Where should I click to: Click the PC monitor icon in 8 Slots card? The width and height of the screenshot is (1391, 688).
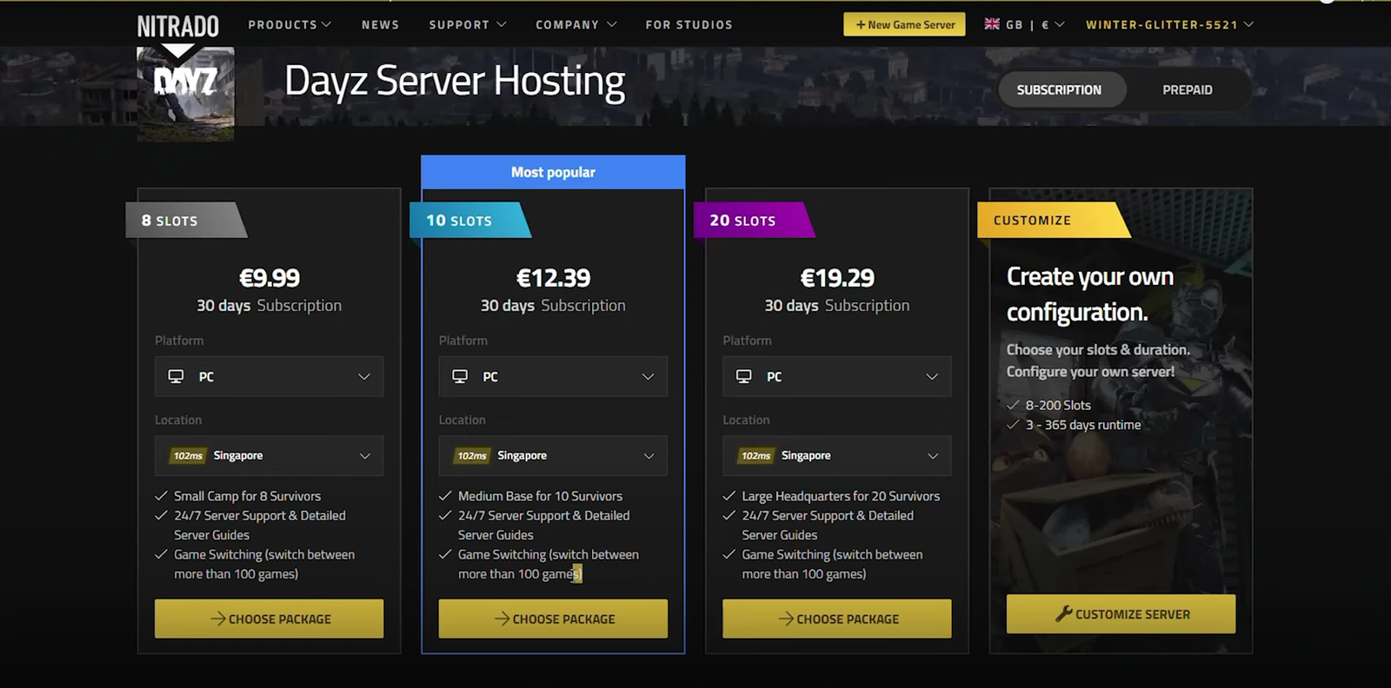point(176,376)
